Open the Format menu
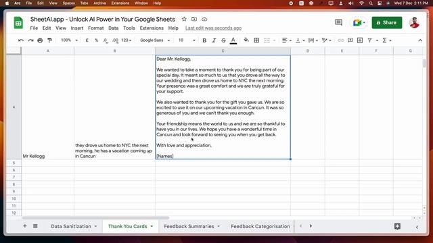Screen dimensions: 433x243 [x=96, y=28]
